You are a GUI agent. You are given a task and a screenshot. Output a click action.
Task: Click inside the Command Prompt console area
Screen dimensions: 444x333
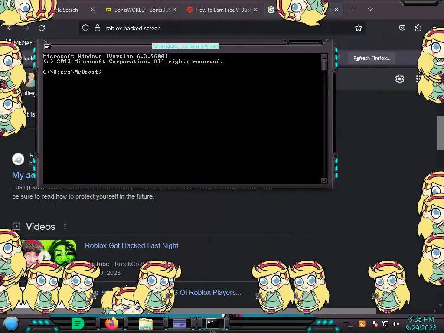pos(182,119)
